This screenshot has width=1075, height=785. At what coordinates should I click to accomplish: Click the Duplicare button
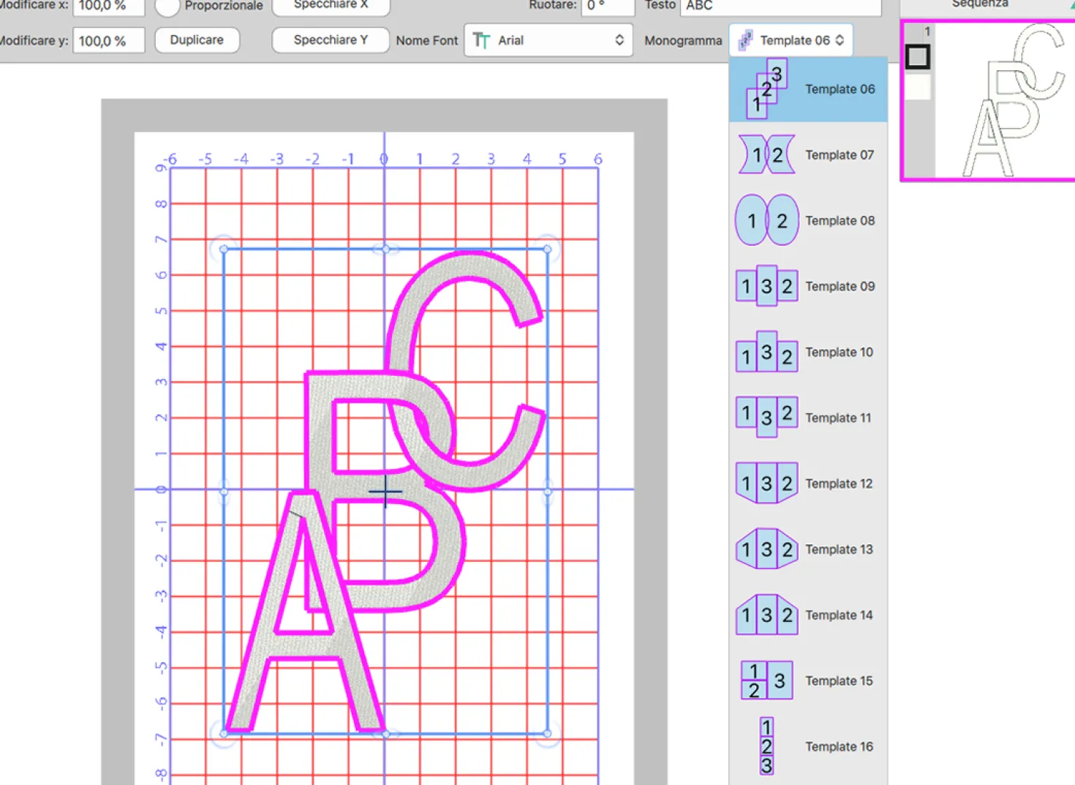(197, 40)
